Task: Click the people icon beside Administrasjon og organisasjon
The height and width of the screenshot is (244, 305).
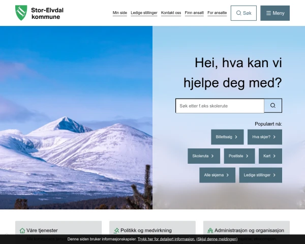Action: [210, 231]
